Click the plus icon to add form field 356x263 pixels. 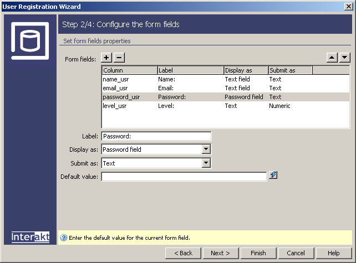[107, 58]
